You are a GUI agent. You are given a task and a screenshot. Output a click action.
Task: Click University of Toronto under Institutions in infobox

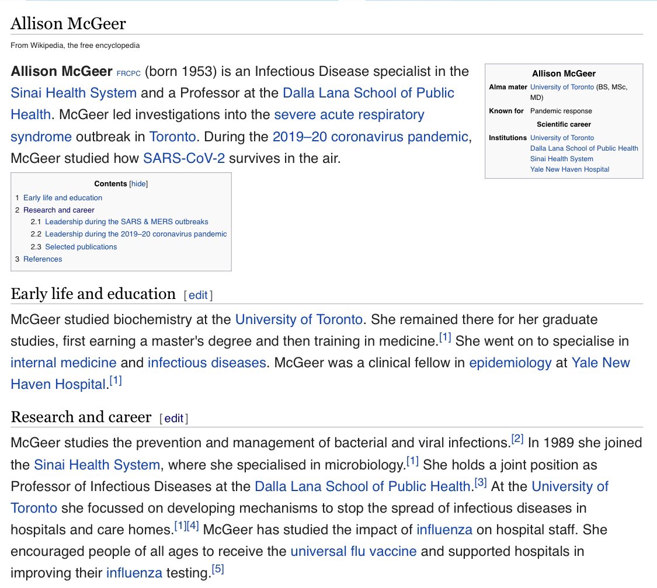(562, 138)
